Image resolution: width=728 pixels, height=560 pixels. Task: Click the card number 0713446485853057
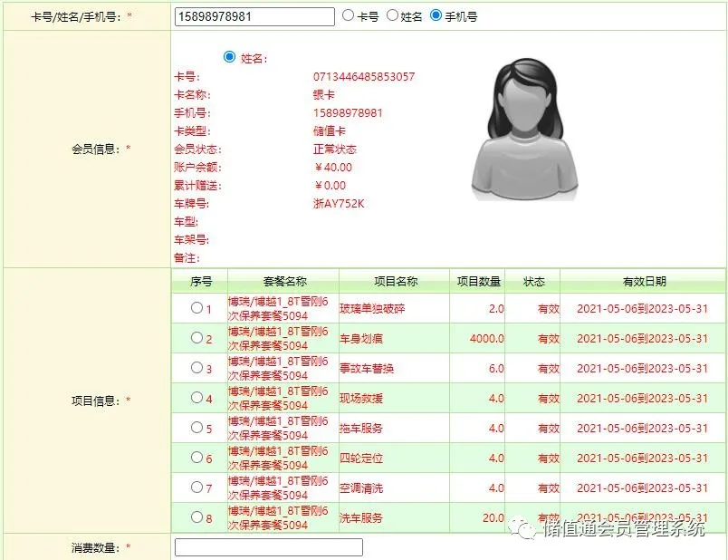point(364,77)
